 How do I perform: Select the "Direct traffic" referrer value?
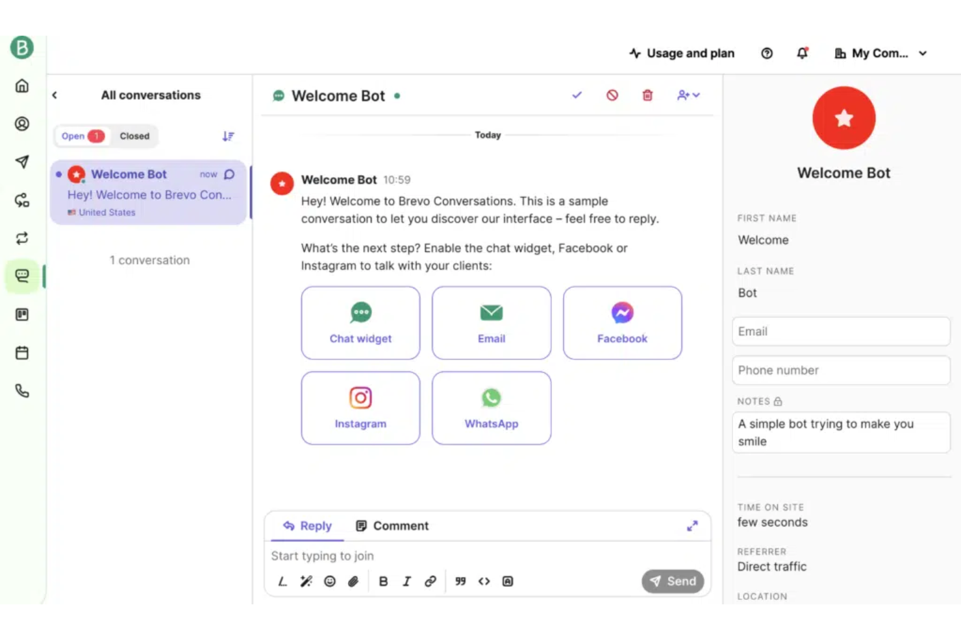coord(772,567)
